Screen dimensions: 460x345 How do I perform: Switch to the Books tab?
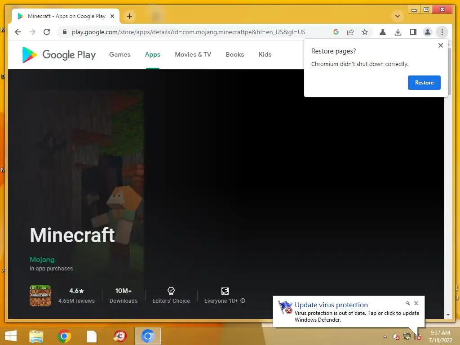(234, 54)
